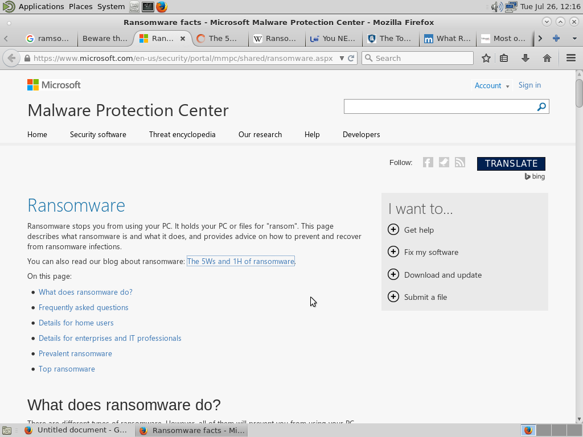This screenshot has height=437, width=583.
Task: Switch to the first workspace in the pager
Action: (528, 430)
